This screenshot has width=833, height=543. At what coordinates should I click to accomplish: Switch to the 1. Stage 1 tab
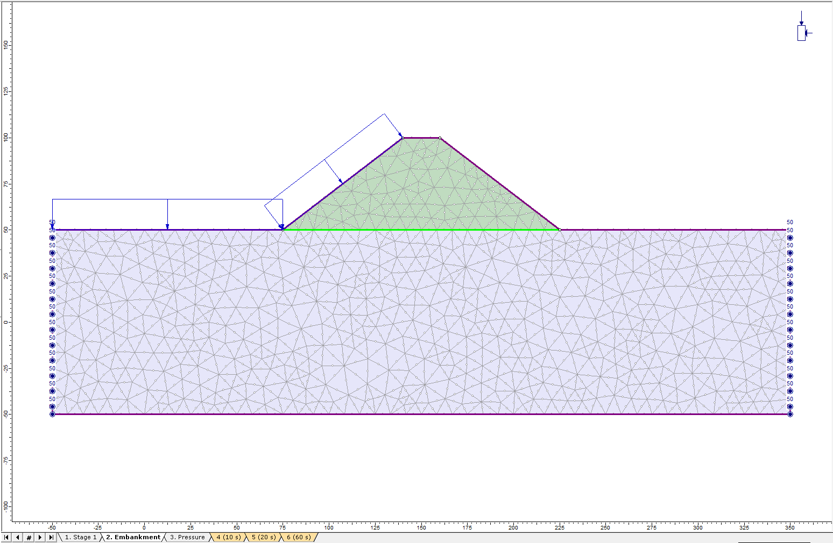point(81,537)
